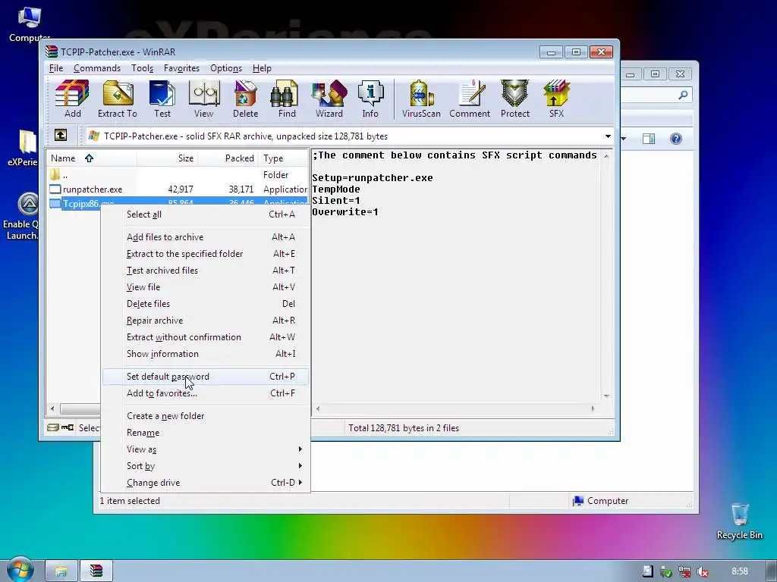Choose View file in context menu
Viewport: 777px width, 582px height.
point(206,287)
